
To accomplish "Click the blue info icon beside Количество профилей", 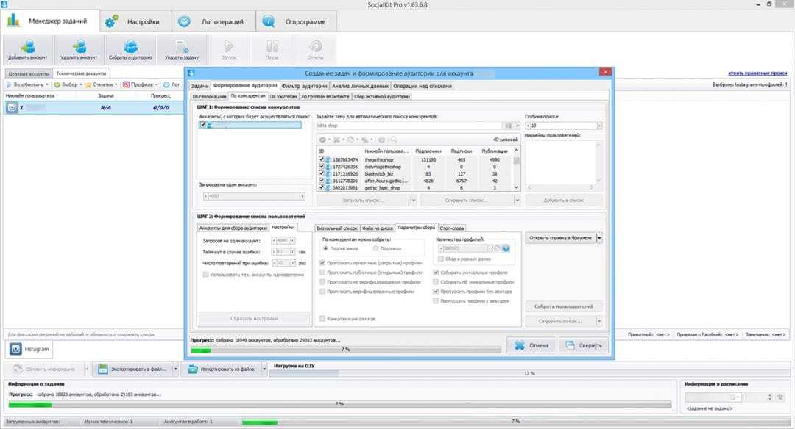I will click(x=506, y=248).
